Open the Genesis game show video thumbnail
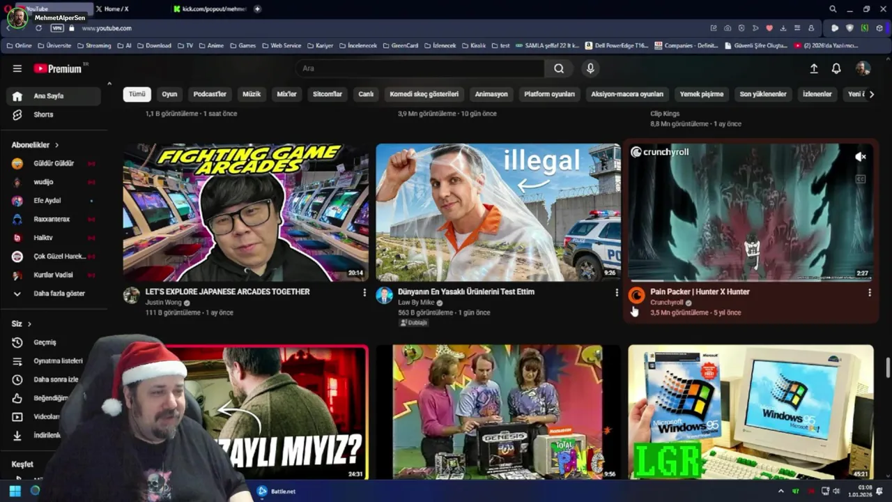Viewport: 892px width, 502px height. pos(498,411)
